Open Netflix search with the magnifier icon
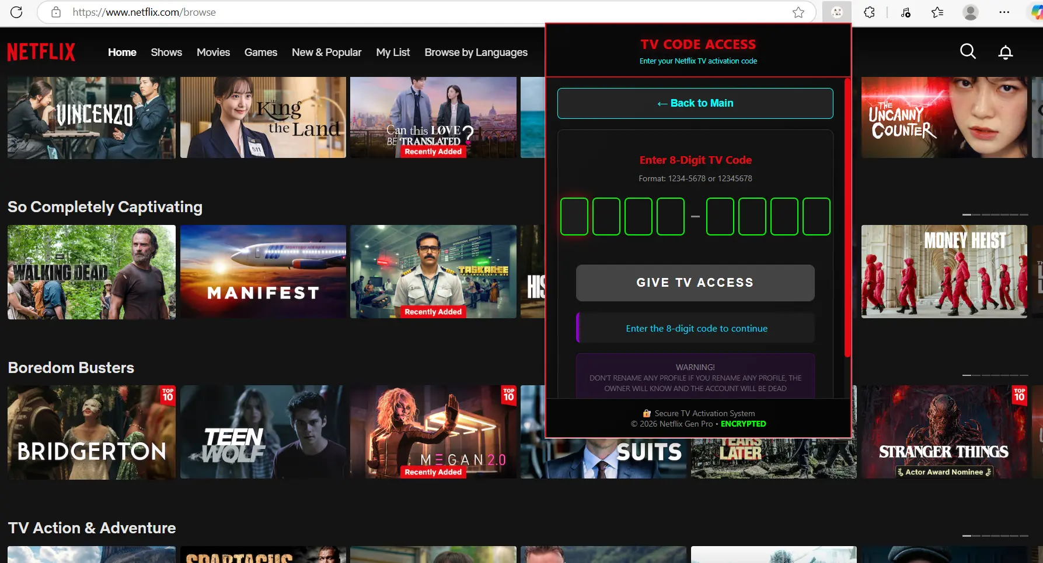Image resolution: width=1043 pixels, height=563 pixels. [968, 52]
